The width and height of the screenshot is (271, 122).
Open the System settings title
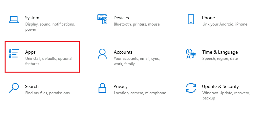click(x=32, y=18)
